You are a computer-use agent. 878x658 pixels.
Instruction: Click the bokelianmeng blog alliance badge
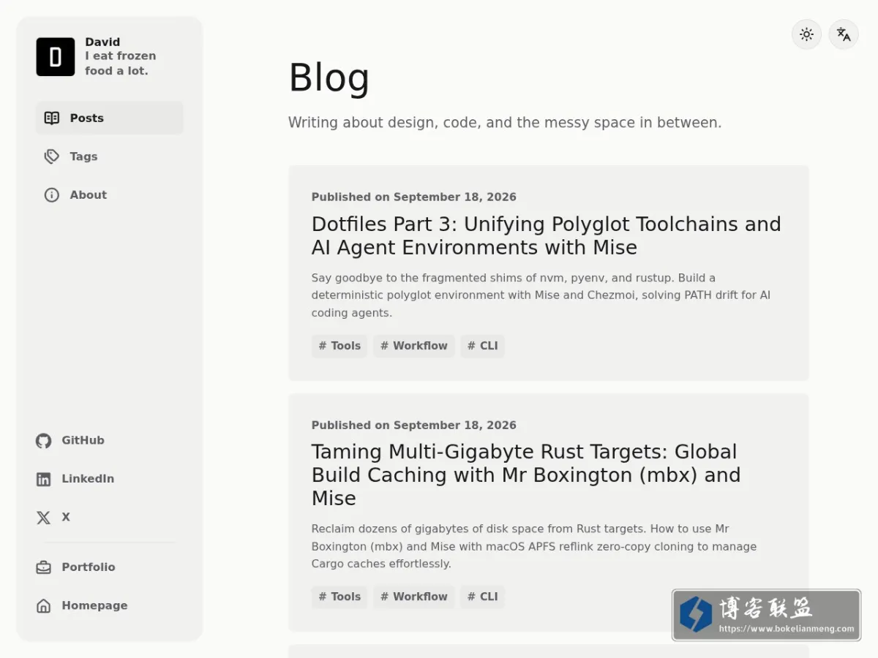766,615
